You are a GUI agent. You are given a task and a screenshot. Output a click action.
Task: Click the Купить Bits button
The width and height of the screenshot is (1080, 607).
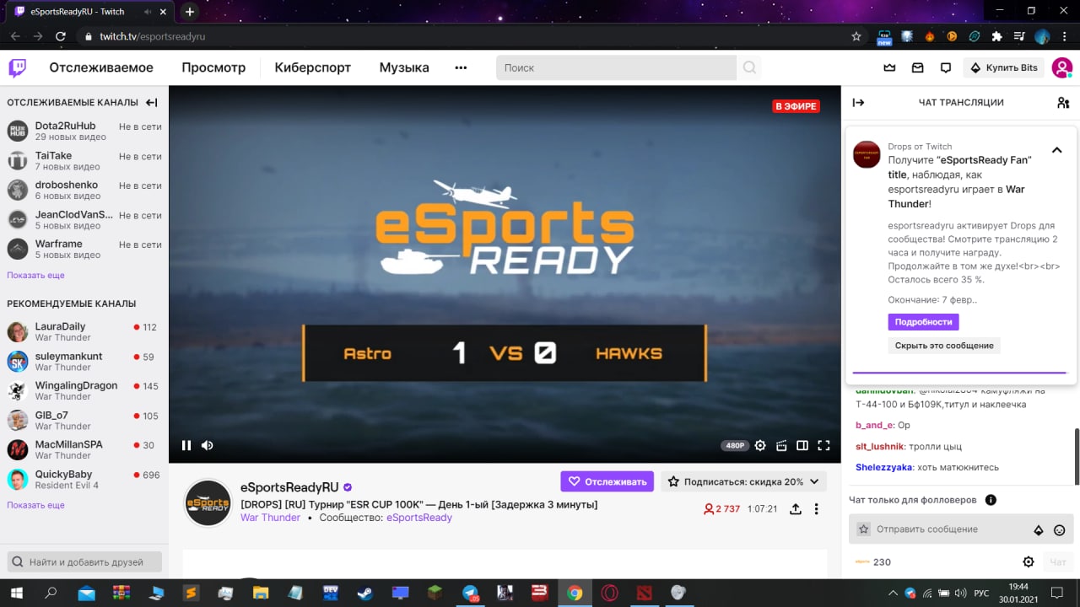pos(1003,67)
